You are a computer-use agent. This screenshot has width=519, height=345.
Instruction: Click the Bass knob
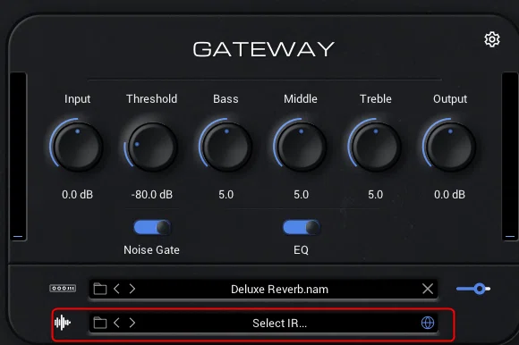pos(226,147)
